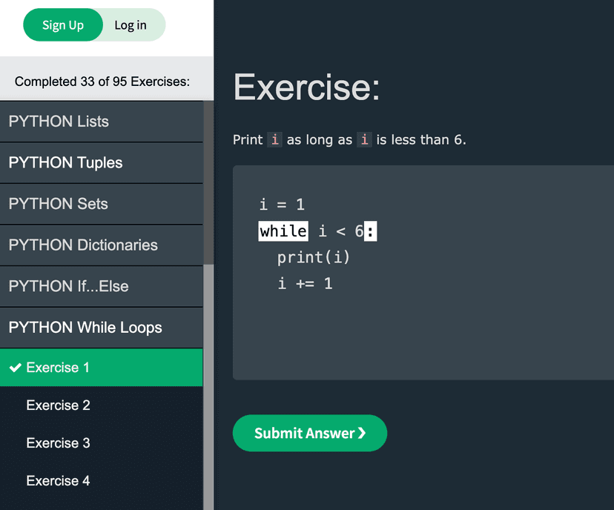Viewport: 614px width, 510px height.
Task: Open Exercise 3 from the list
Action: [58, 443]
